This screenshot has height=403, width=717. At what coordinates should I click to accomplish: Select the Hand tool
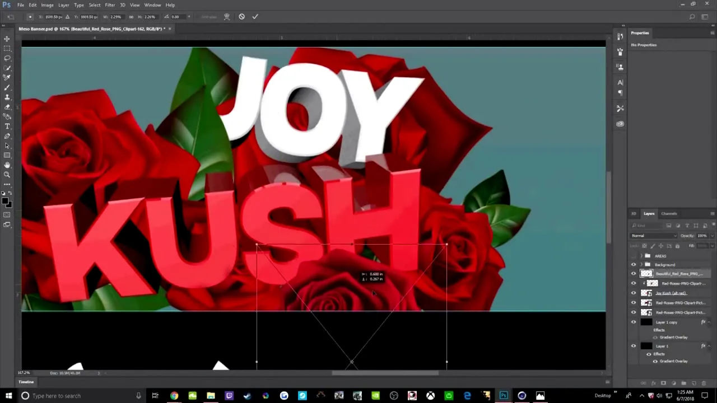click(x=7, y=165)
